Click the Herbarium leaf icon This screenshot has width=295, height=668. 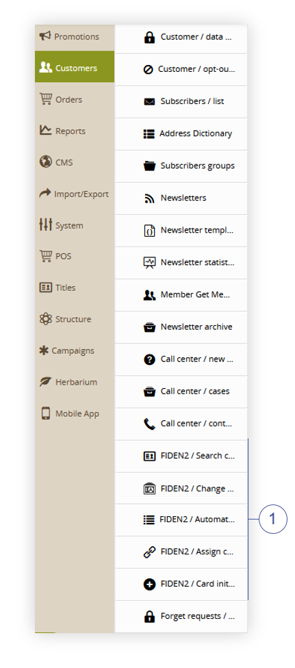pos(46,382)
